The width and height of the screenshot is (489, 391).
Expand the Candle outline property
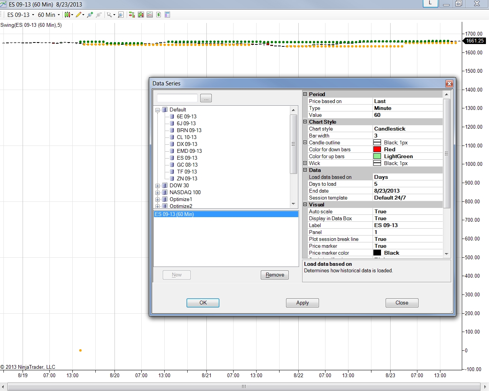(305, 142)
